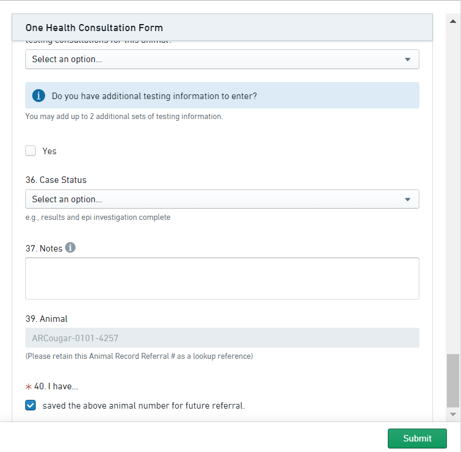Click the info icon beside the Notes label

coord(70,248)
